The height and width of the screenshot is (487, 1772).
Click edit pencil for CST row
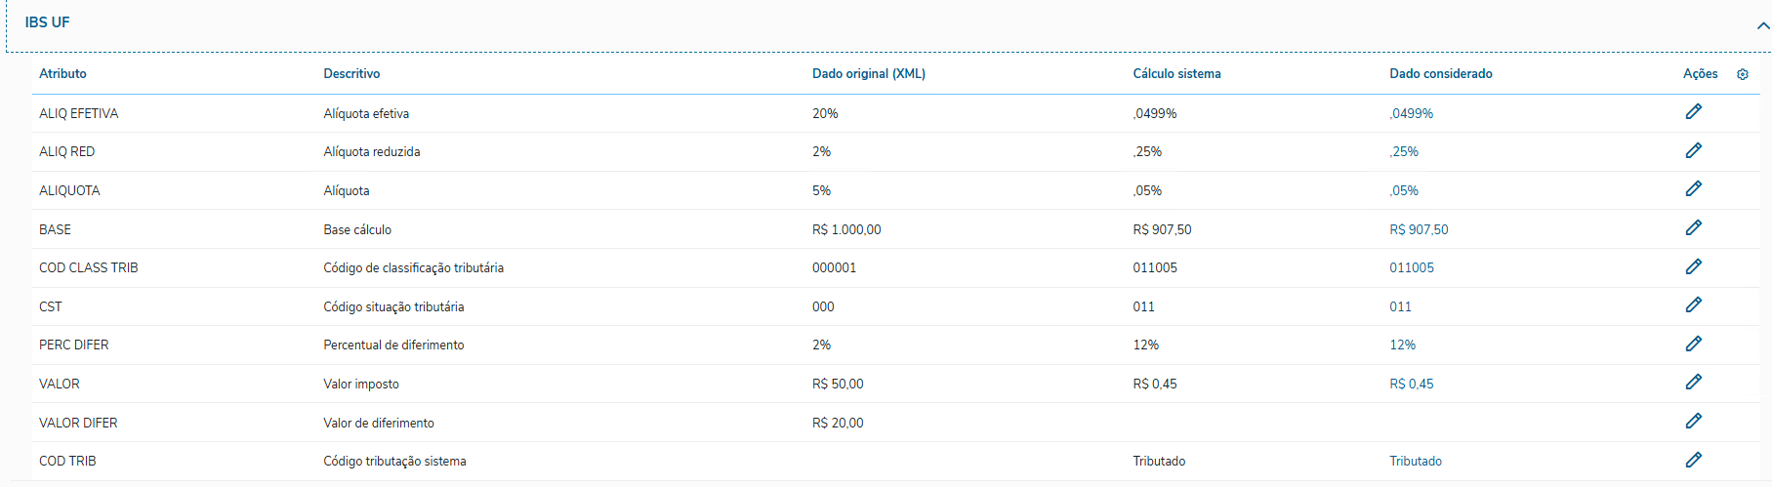[1693, 305]
